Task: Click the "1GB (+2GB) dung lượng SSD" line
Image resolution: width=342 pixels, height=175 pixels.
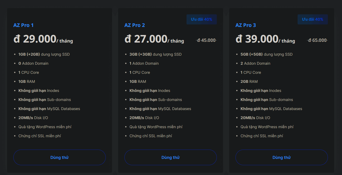Action: coord(44,54)
